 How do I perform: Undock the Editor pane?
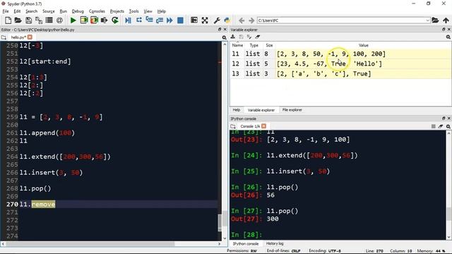click(220, 30)
